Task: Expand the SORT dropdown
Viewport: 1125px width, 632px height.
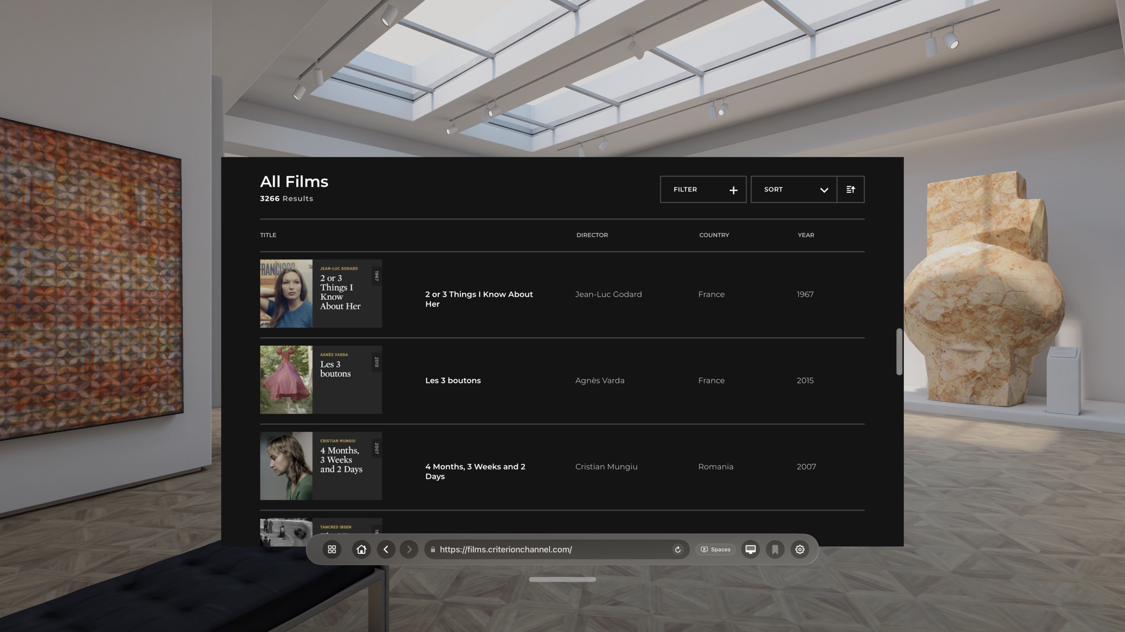Action: pos(794,190)
